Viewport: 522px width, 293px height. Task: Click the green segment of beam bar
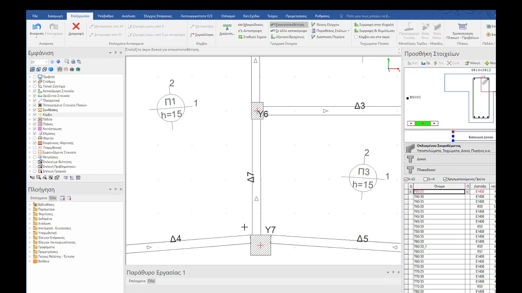pos(422,123)
